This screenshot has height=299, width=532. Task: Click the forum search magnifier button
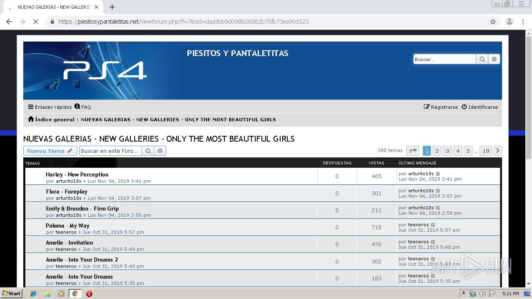[x=148, y=151]
